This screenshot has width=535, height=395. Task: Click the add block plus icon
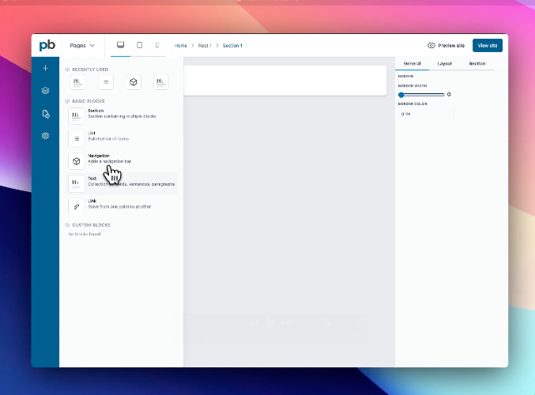click(x=45, y=68)
